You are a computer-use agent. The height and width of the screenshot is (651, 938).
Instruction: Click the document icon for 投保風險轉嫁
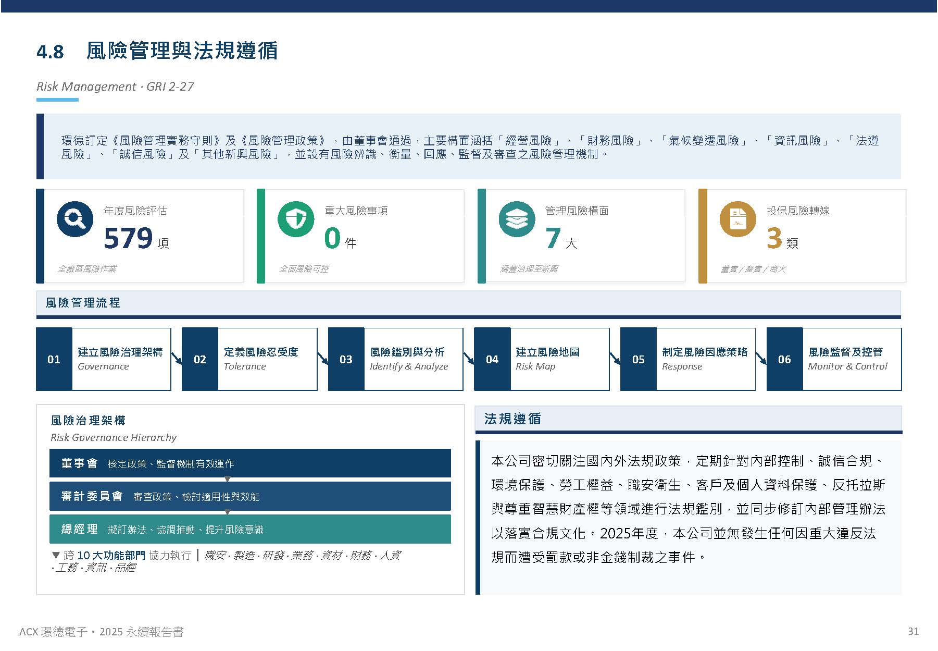coord(737,219)
